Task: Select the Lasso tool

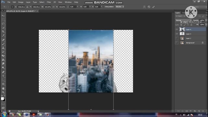Action: point(3,24)
